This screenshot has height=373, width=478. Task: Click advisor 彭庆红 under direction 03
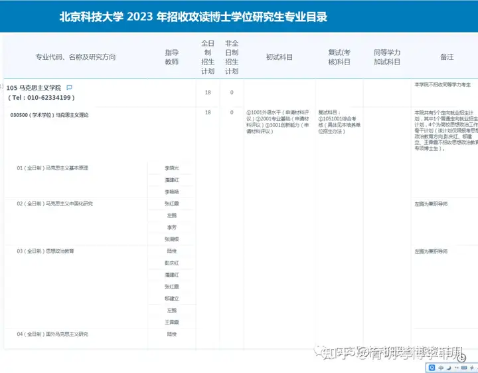click(x=172, y=263)
